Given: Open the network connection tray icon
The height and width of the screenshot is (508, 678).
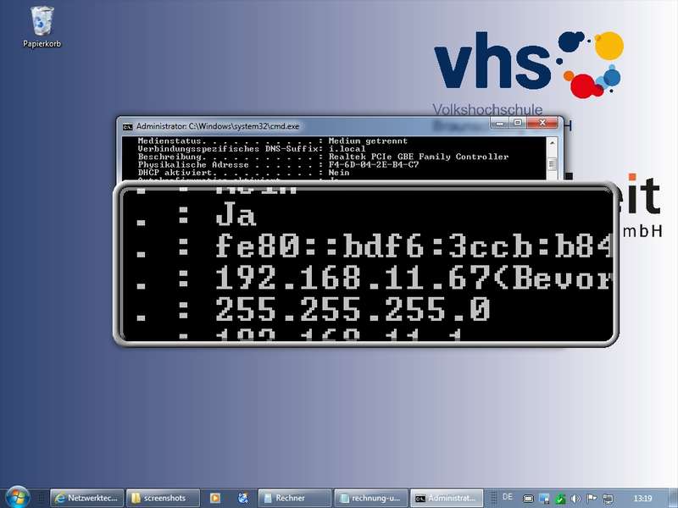Looking at the screenshot, I should pyautogui.click(x=608, y=499).
